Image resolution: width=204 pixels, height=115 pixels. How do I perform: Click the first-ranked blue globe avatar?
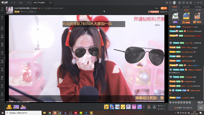click(x=186, y=16)
